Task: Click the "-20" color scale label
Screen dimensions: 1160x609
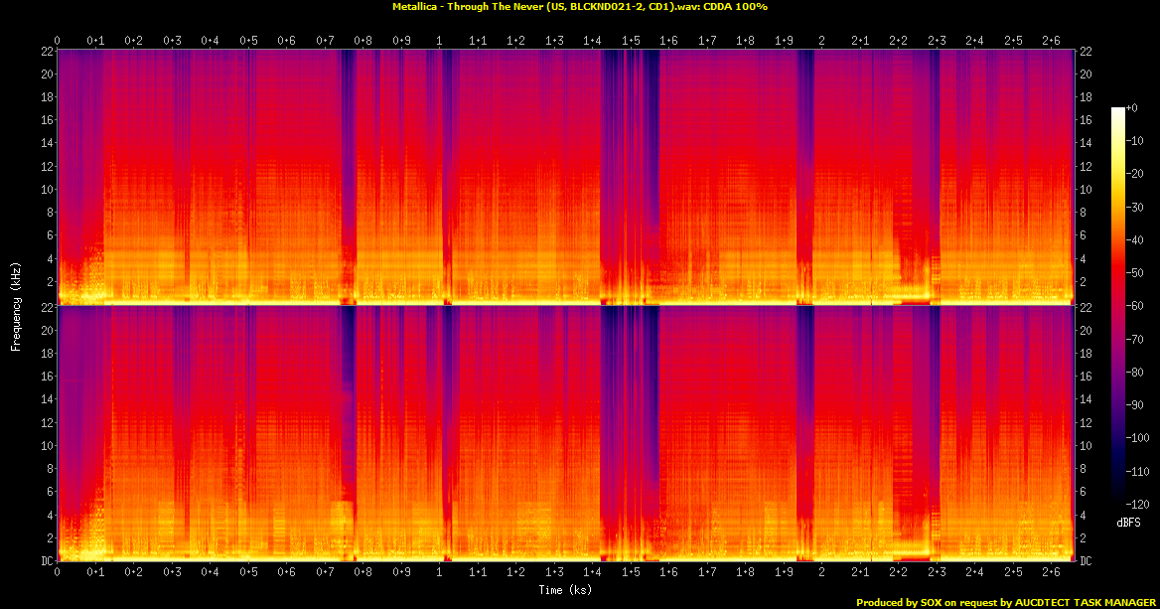Action: (x=1134, y=174)
